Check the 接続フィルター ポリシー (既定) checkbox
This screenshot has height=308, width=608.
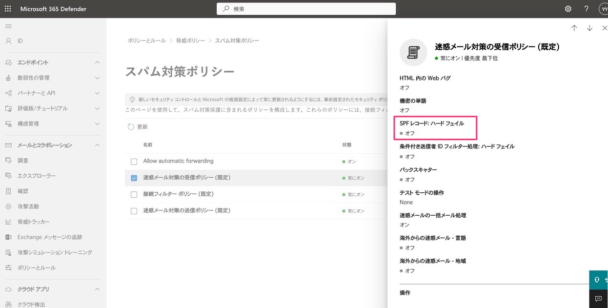tap(134, 194)
